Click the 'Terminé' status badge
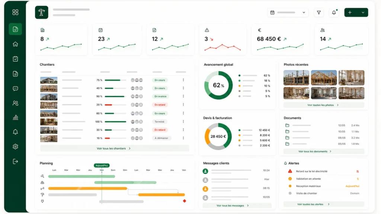Image resolution: width=381 pixels, height=214 pixels. (159, 121)
